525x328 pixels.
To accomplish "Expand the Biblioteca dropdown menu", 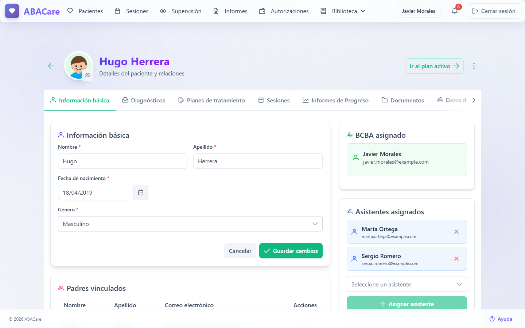I will (x=343, y=11).
